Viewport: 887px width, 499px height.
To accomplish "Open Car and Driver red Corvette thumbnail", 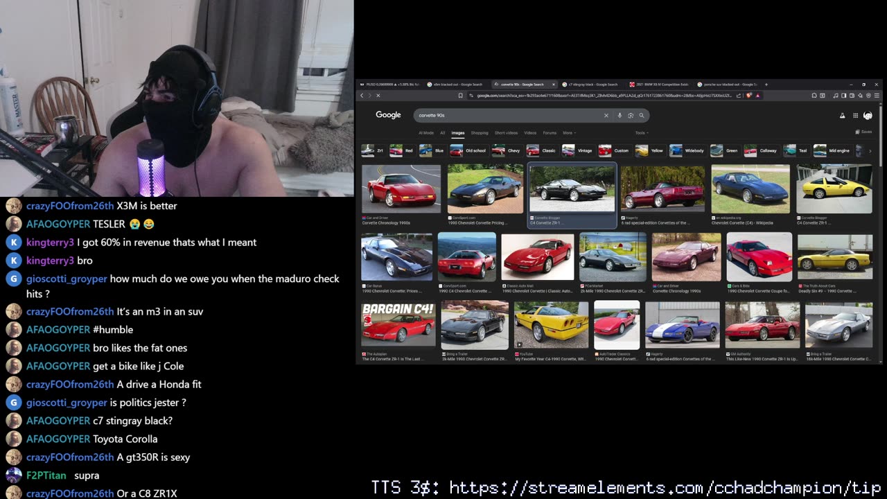I will pos(401,189).
